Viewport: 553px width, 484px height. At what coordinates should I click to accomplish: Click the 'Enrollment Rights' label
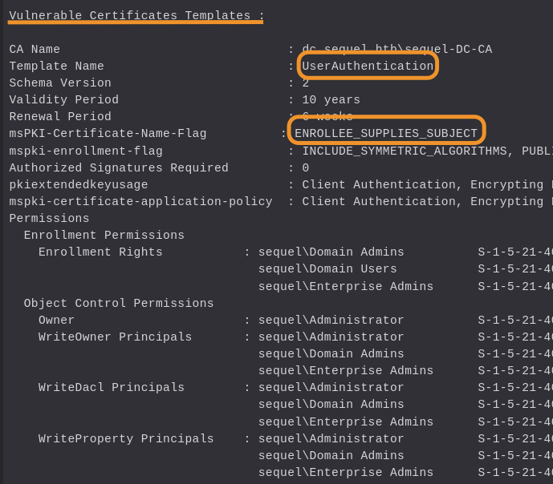pyautogui.click(x=100, y=252)
